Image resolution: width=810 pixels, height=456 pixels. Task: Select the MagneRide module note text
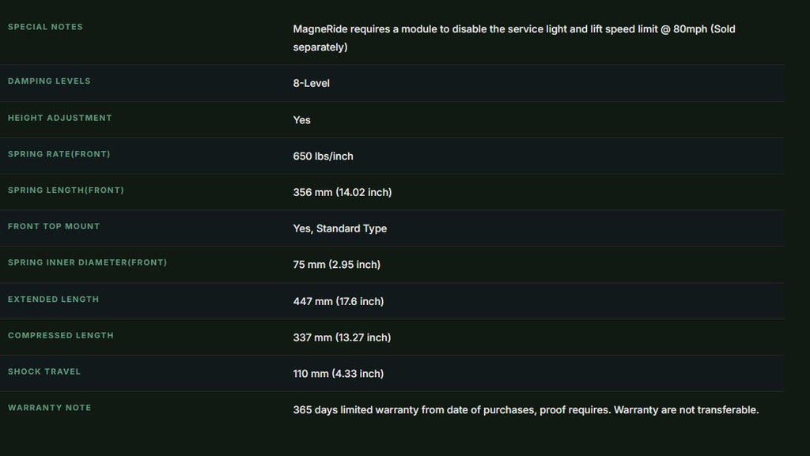(514, 38)
